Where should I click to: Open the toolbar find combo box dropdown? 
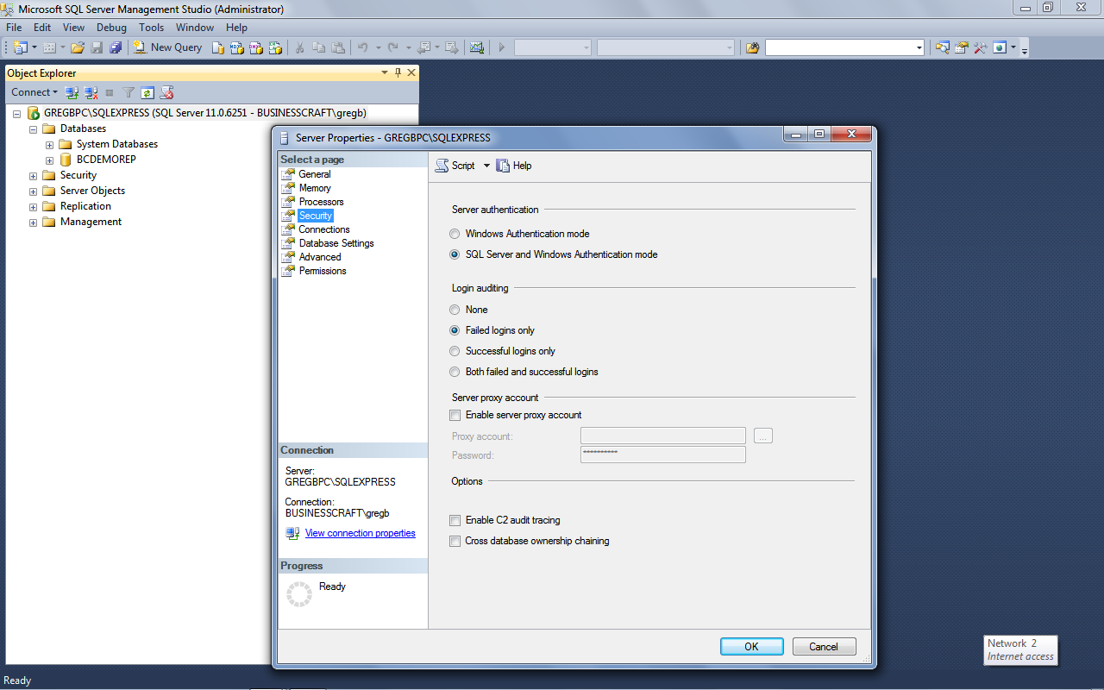(919, 47)
